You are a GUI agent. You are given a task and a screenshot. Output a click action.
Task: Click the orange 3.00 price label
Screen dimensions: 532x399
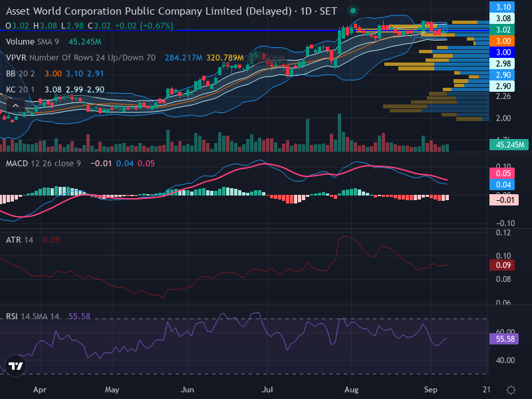(502, 41)
